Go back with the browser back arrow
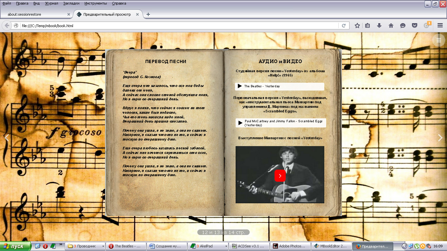This screenshot has height=251, width=447. pyautogui.click(x=7, y=25)
